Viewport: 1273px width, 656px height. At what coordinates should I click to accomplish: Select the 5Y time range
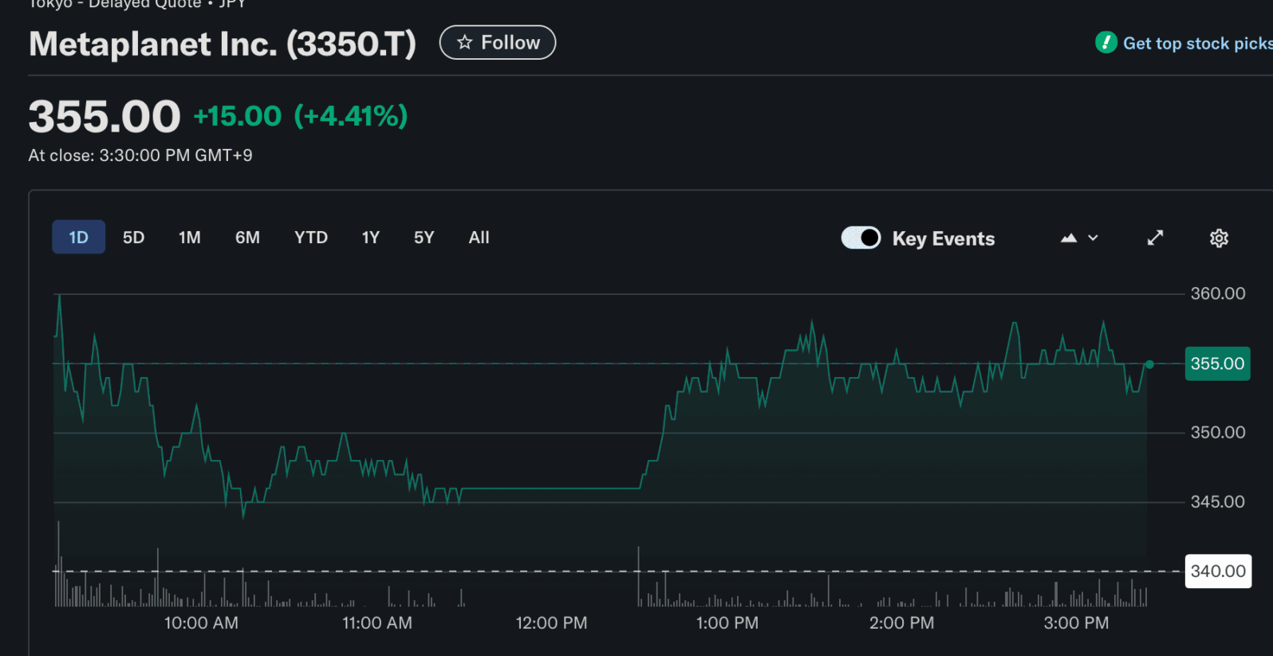pyautogui.click(x=424, y=238)
